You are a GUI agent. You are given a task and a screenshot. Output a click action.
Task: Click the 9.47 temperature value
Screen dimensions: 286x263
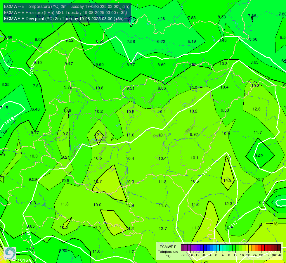(69, 64)
